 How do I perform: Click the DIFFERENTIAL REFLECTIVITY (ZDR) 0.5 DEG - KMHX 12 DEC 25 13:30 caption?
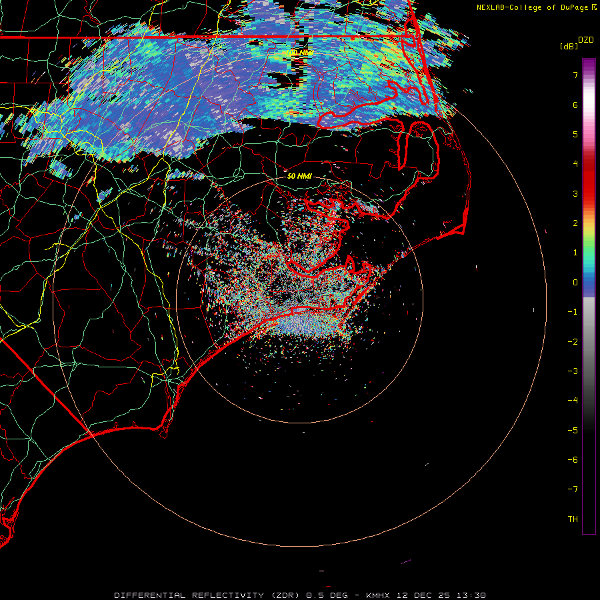tap(300, 595)
